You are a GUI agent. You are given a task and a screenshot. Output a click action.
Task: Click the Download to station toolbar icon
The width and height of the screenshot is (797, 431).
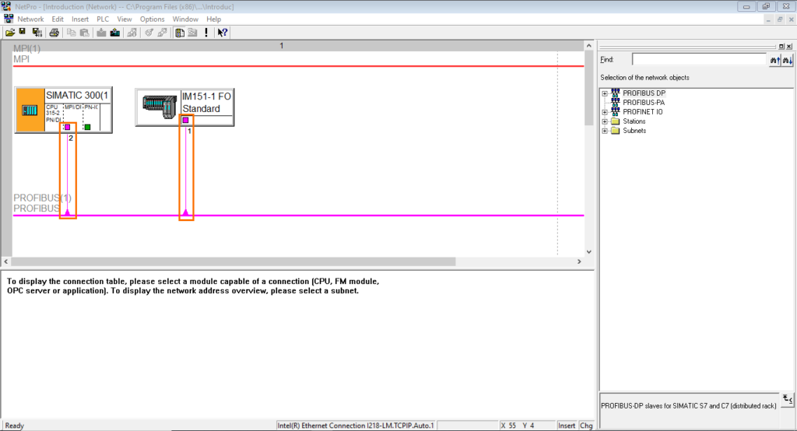pyautogui.click(x=102, y=33)
